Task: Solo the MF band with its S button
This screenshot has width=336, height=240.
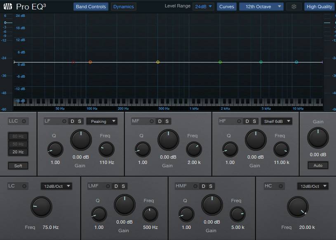Action: click(167, 121)
